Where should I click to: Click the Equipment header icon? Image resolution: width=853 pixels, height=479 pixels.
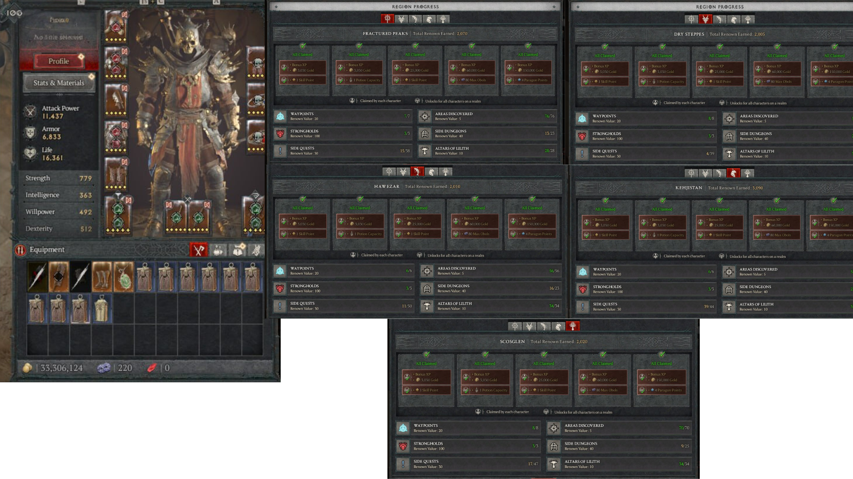pos(20,250)
